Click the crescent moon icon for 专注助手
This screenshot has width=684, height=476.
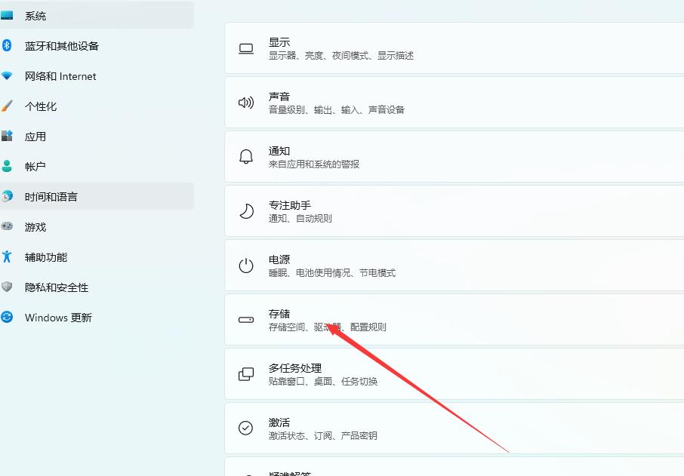[x=245, y=210]
